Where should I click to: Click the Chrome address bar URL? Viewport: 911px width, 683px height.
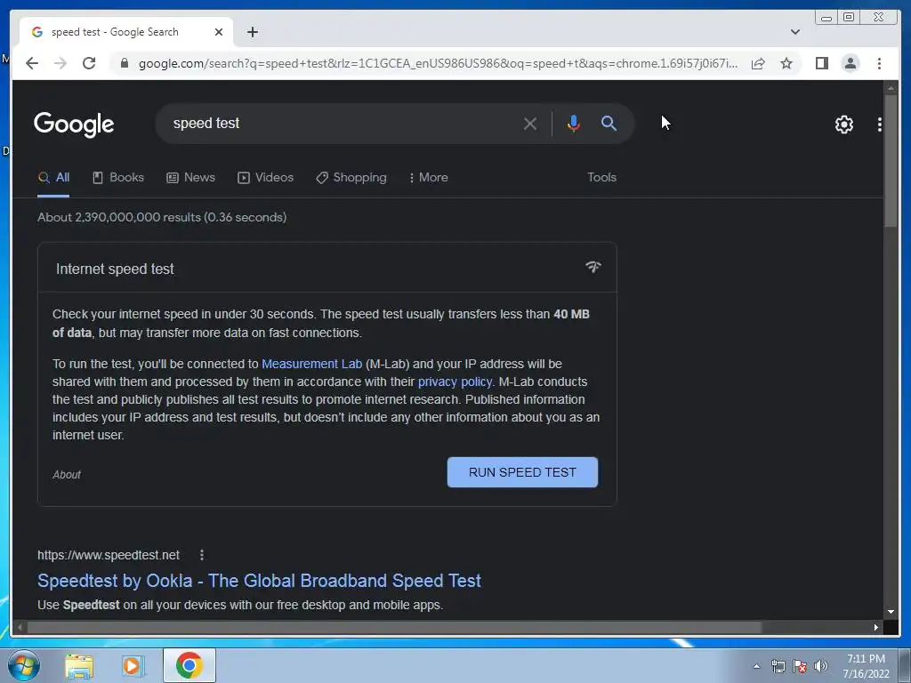[x=438, y=63]
